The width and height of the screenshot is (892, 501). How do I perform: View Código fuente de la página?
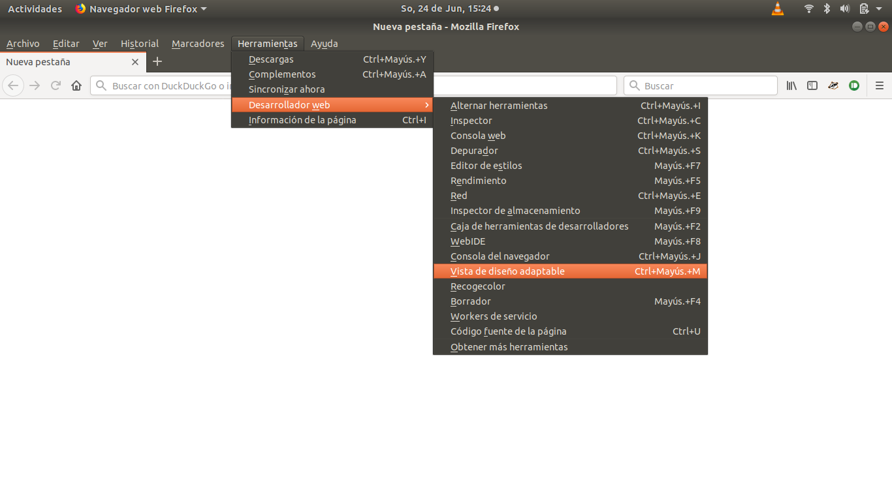click(x=570, y=331)
